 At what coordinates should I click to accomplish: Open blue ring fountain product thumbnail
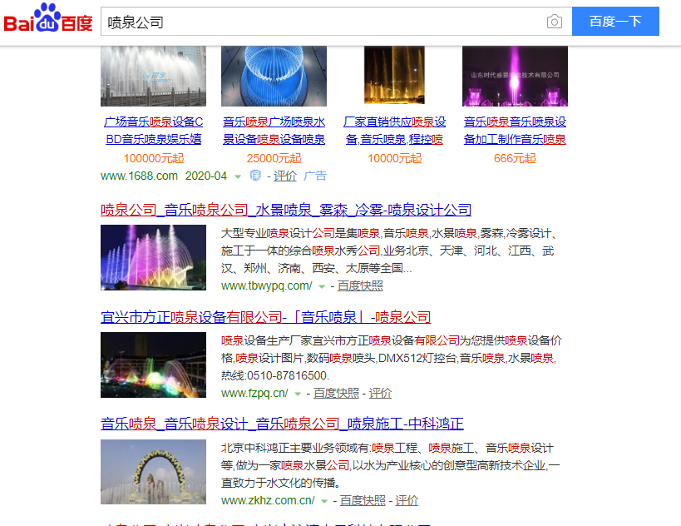click(274, 76)
